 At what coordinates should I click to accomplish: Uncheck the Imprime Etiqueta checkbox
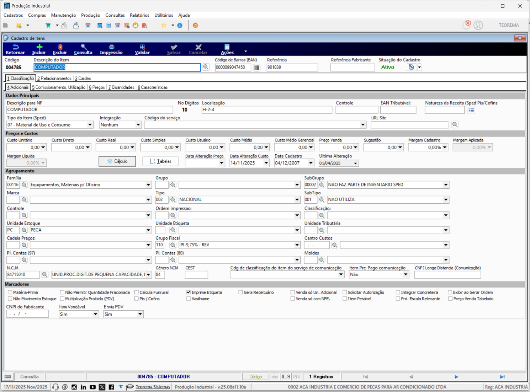[189, 292]
